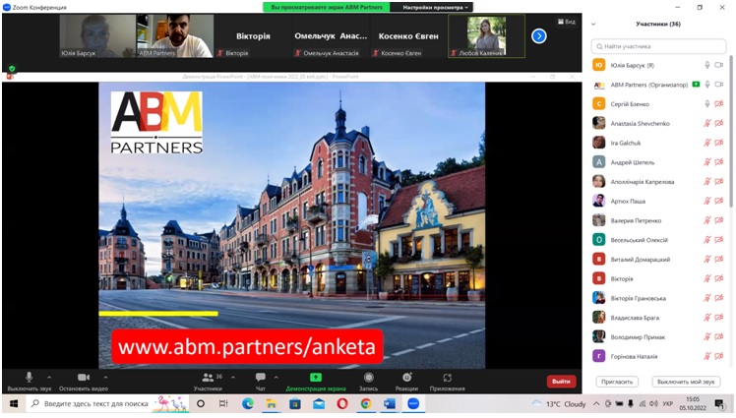Toggle microphone icon for Сергій Бзенко
The image size is (736, 418).
point(706,103)
